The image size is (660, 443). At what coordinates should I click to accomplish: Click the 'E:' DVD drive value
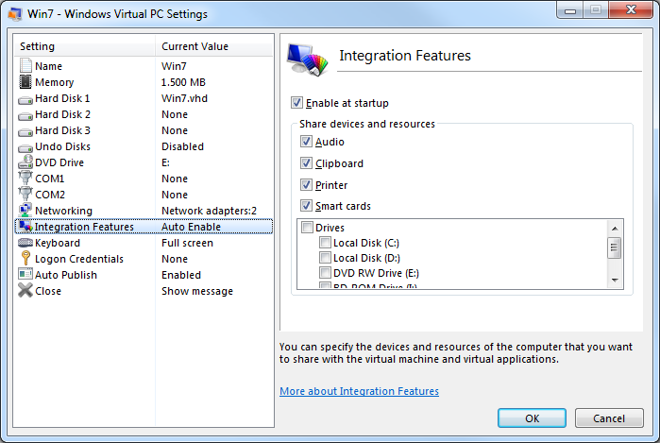[x=165, y=162]
